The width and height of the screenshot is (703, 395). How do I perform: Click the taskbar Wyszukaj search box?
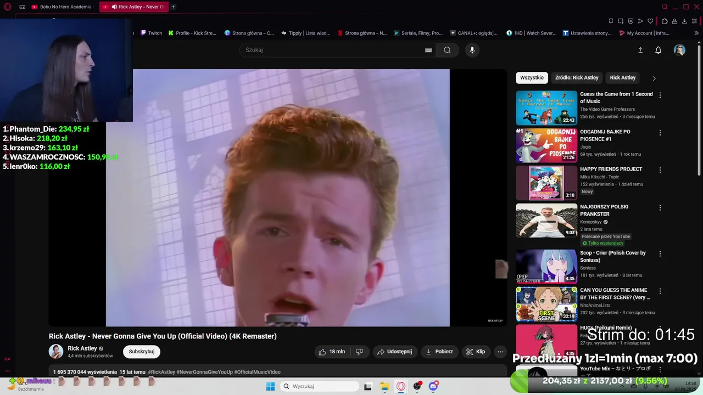pyautogui.click(x=320, y=386)
